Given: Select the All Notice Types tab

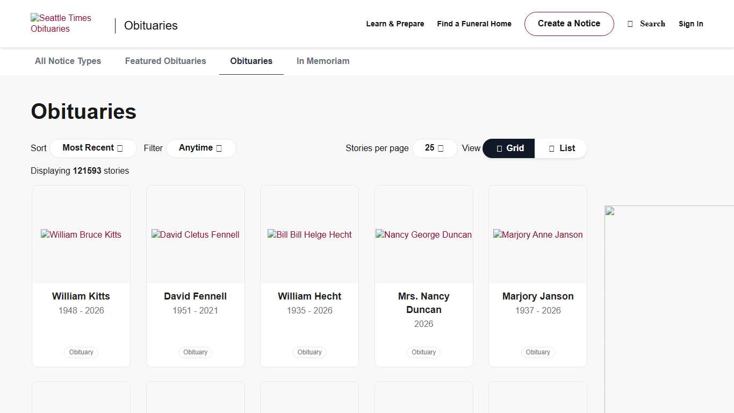Looking at the screenshot, I should tap(68, 61).
